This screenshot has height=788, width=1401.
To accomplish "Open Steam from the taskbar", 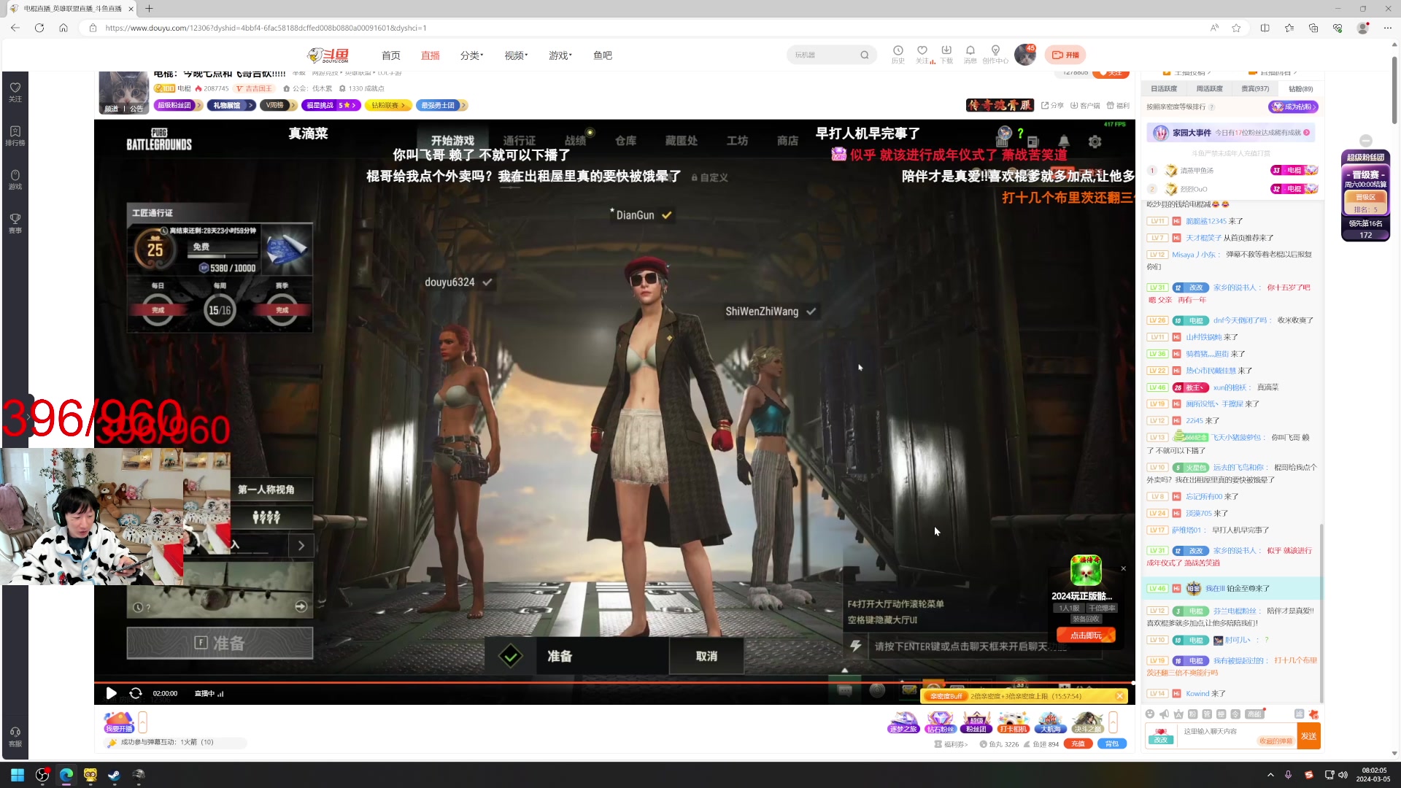I will point(114,775).
